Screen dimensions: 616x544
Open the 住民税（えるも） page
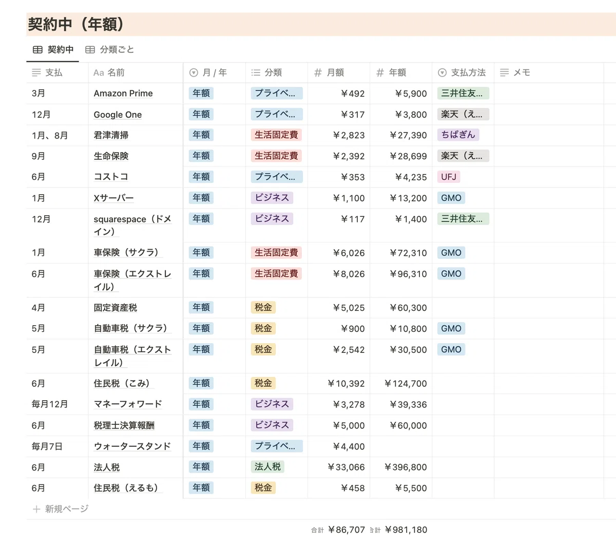[128, 488]
